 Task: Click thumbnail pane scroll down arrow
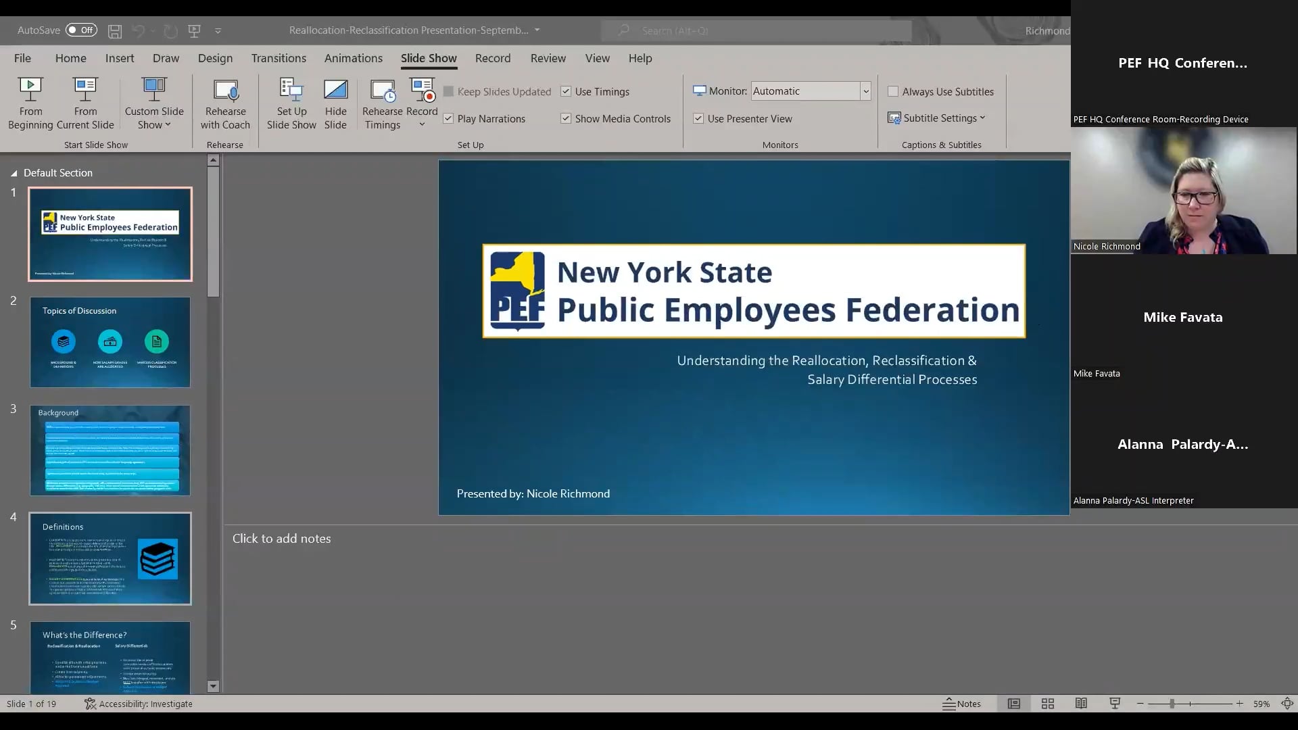click(213, 686)
